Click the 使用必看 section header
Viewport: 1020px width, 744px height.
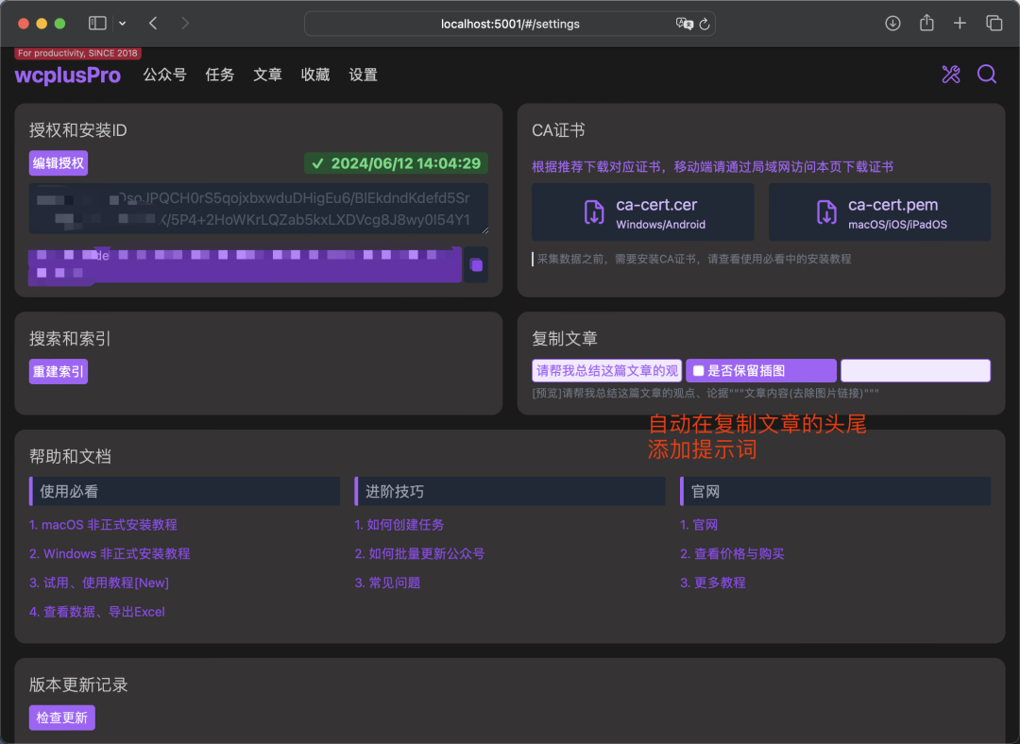pyautogui.click(x=185, y=491)
